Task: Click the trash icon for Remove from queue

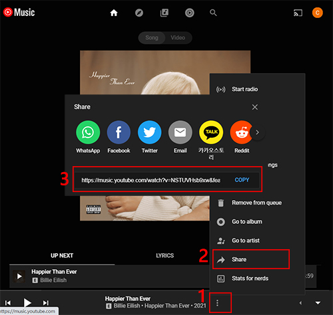Action: point(220,203)
